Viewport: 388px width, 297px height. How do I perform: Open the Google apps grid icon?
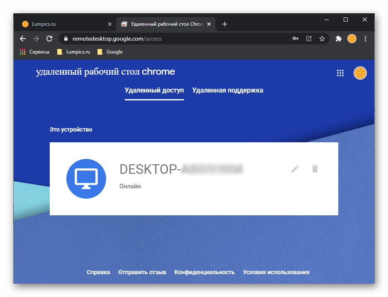click(x=340, y=73)
